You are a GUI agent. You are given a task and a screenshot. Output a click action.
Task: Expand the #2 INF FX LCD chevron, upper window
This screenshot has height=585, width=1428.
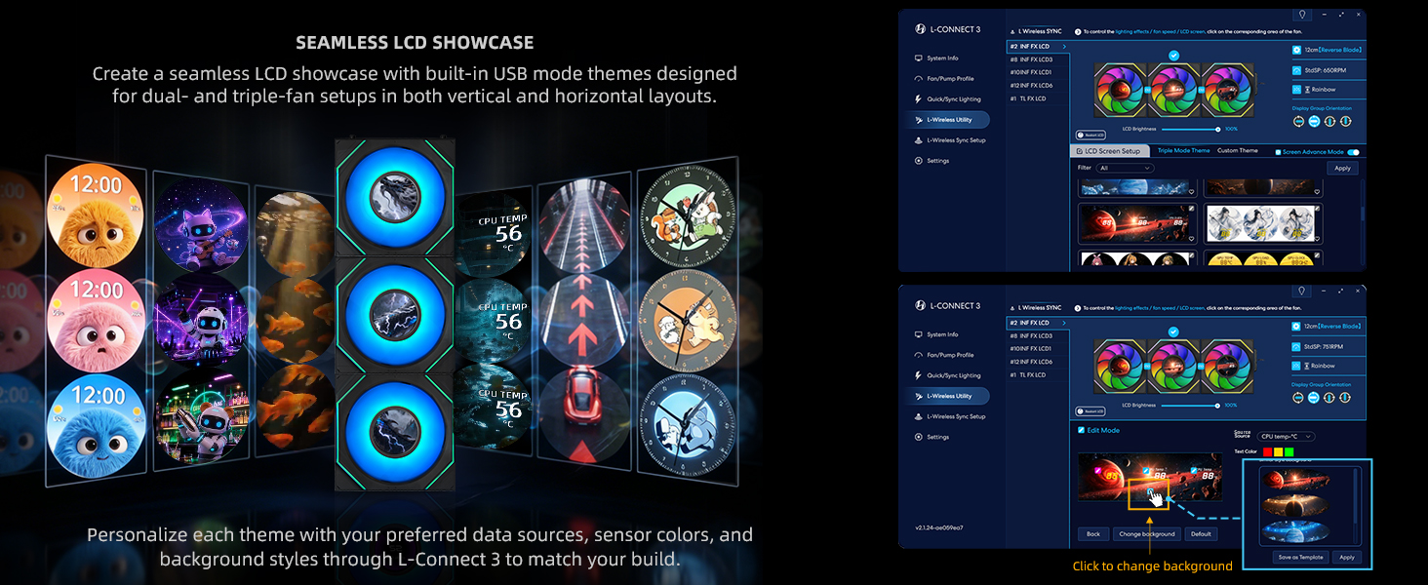(x=1064, y=47)
